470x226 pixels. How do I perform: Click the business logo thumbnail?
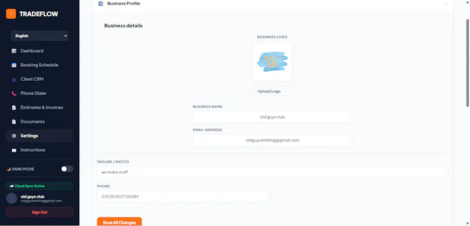(272, 62)
